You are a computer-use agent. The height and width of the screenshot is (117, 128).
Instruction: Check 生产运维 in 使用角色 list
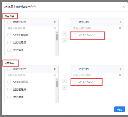point(9,97)
